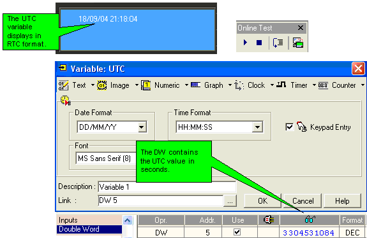The width and height of the screenshot is (367, 238).
Task: Click the Description field with Variable 1
Action: click(167, 187)
